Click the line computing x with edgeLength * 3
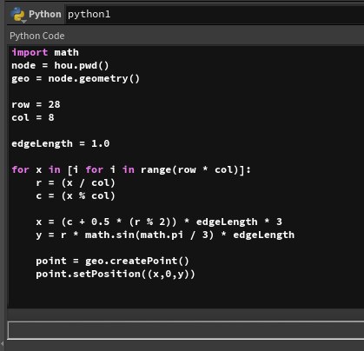364x351 pixels. [x=159, y=222]
